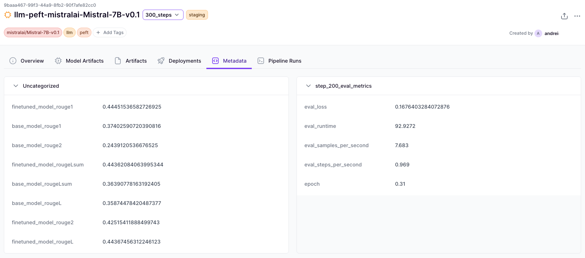This screenshot has height=258, width=585.
Task: Select the epoch key
Action: tap(312, 184)
